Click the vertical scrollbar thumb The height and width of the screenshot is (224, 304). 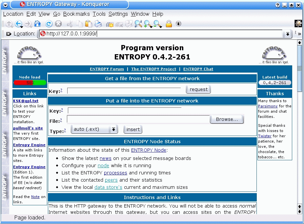[x=300, y=68]
